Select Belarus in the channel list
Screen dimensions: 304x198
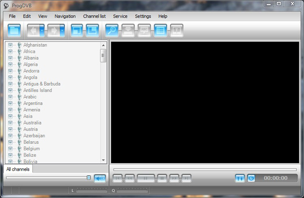31,142
